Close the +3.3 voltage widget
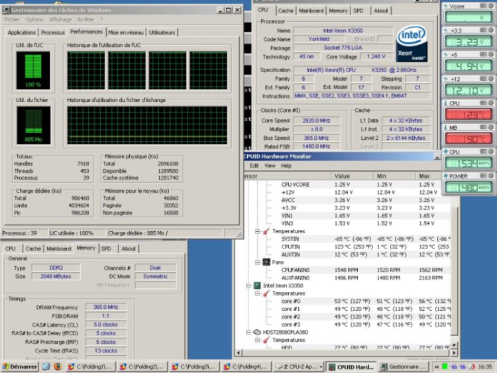 click(491, 30)
